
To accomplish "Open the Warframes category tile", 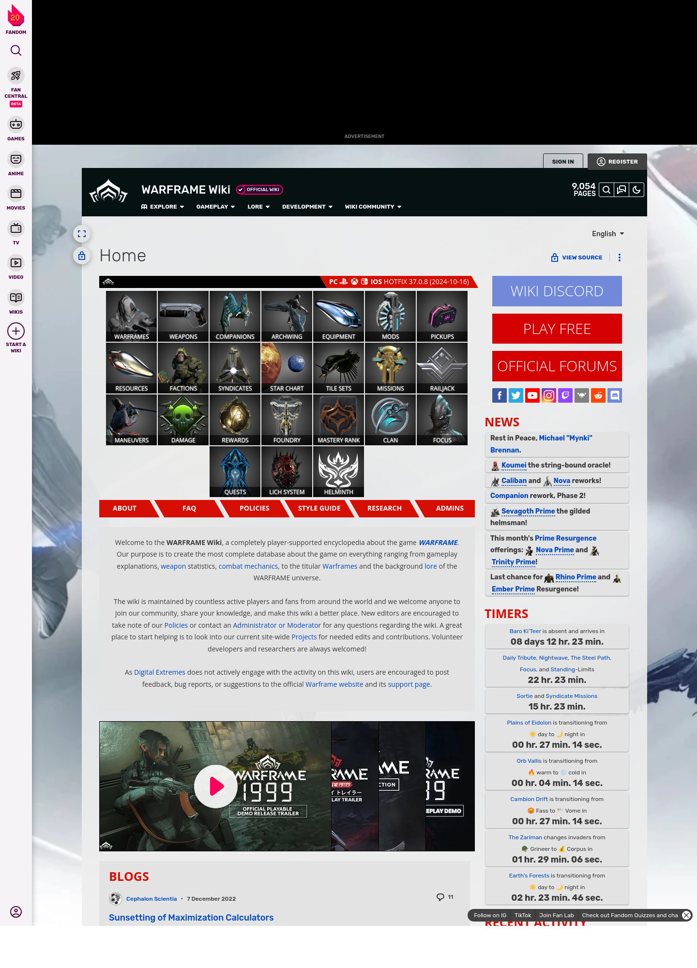I will pos(132,316).
